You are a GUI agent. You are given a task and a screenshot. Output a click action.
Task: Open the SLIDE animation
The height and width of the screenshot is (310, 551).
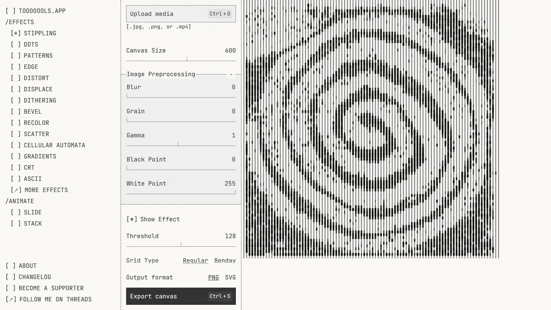click(x=26, y=212)
